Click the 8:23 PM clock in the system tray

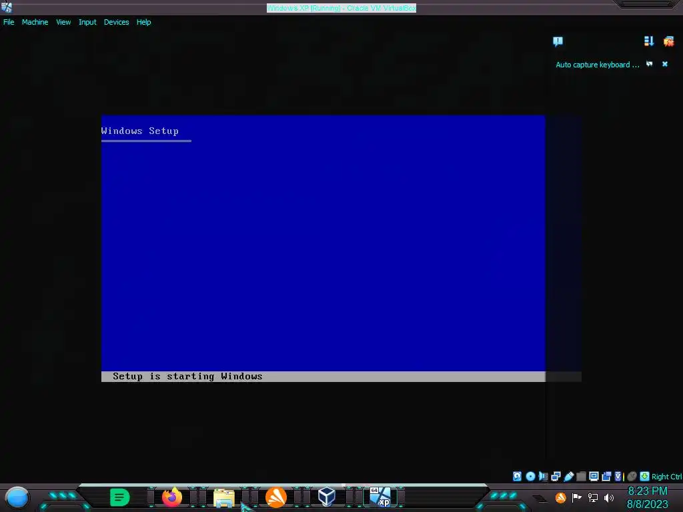[x=648, y=491]
